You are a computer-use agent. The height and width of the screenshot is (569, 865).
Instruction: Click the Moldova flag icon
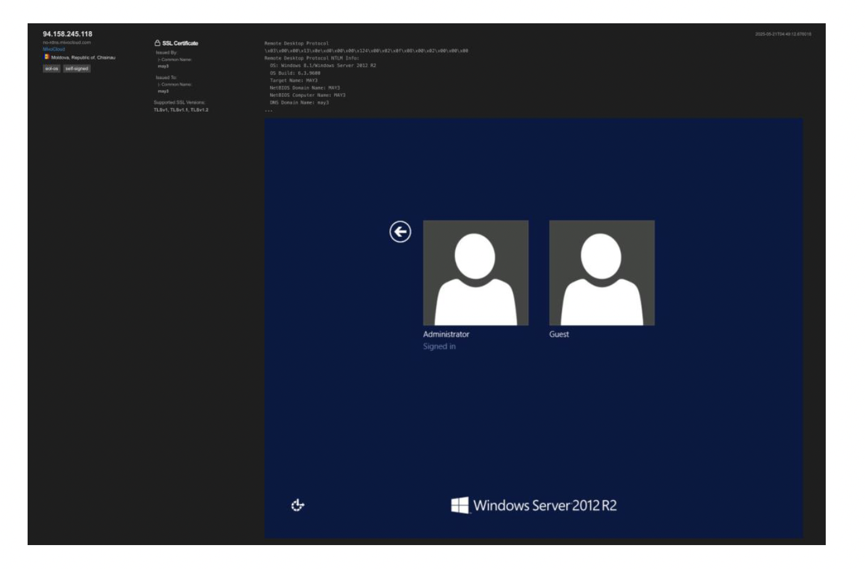point(47,57)
